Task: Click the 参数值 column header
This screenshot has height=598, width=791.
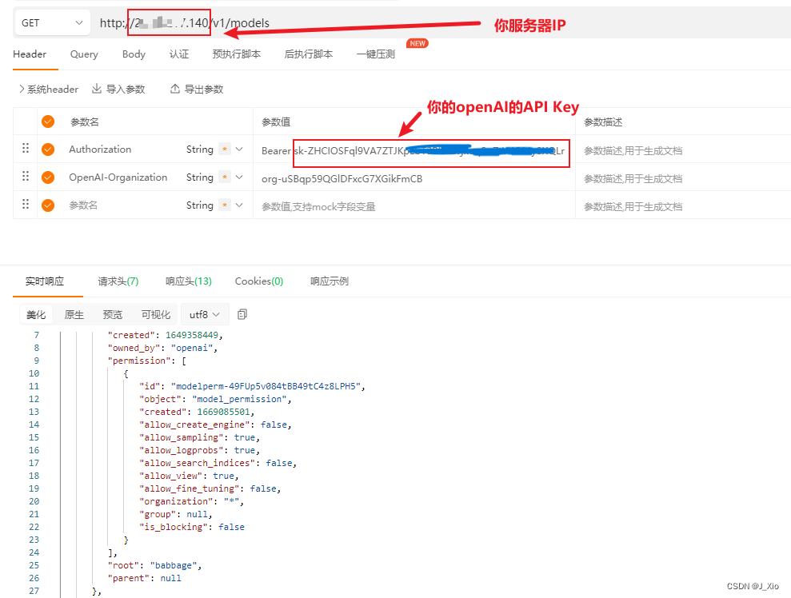Action: point(276,122)
